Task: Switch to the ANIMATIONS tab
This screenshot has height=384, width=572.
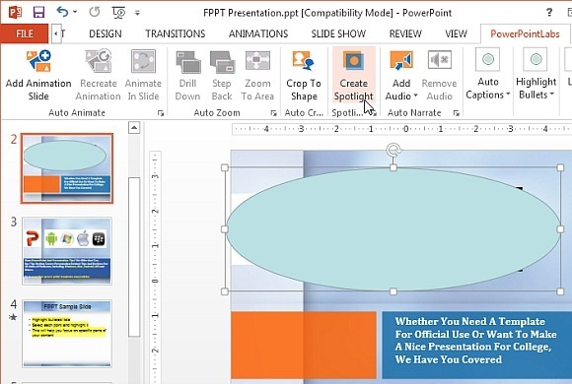Action: (258, 33)
